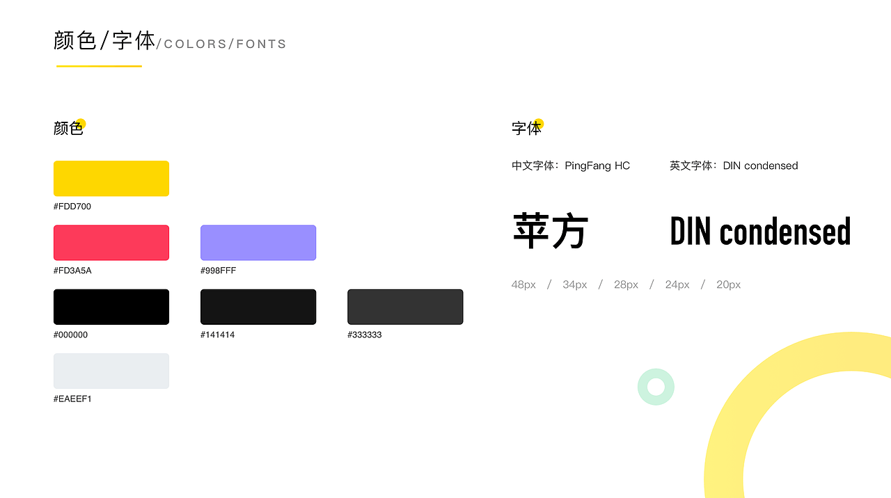Image resolution: width=891 pixels, height=498 pixels.
Task: Click the yellow dot beside 颜色 heading
Action: pyautogui.click(x=81, y=122)
